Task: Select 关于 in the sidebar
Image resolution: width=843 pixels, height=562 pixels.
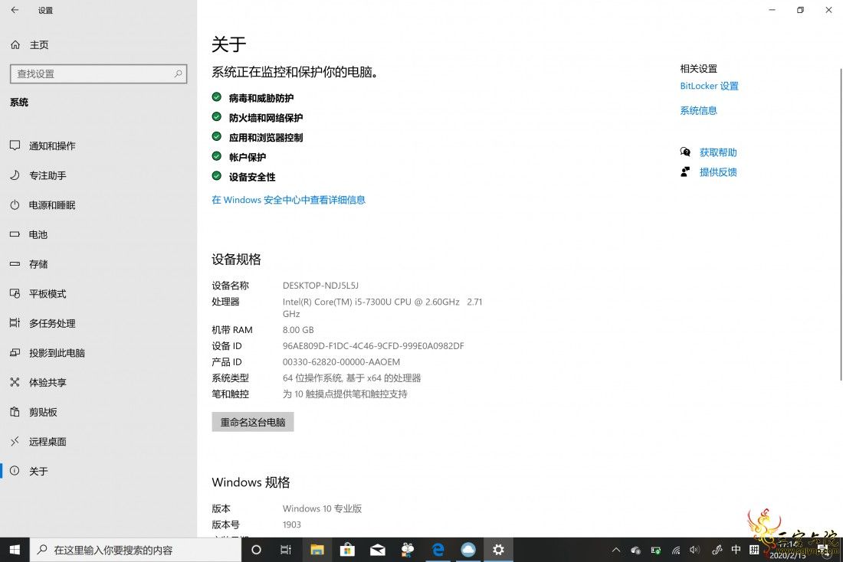Action: [x=98, y=471]
